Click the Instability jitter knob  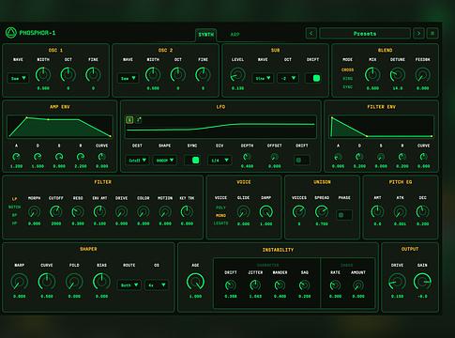click(x=255, y=285)
